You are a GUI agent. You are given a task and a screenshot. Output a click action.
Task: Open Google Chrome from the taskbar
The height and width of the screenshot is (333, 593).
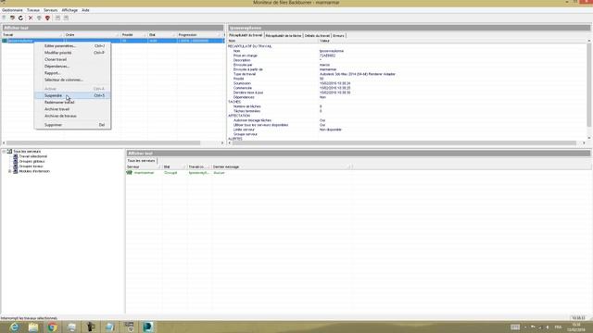click(x=53, y=327)
